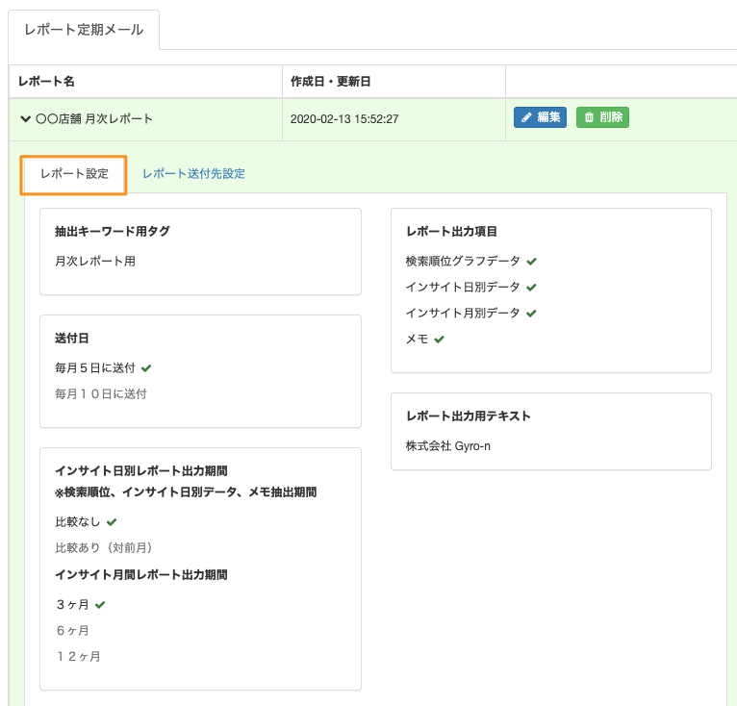Click the 編集 edit button
Viewport: 737px width, 706px height.
point(540,117)
